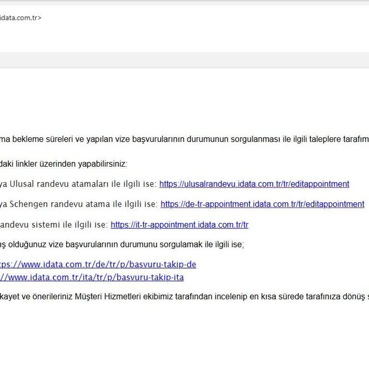Click the gray bar below the sender
369x369 pixels.
(x=184, y=60)
